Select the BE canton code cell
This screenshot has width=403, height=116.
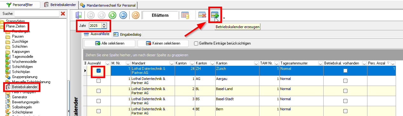pos(205,111)
